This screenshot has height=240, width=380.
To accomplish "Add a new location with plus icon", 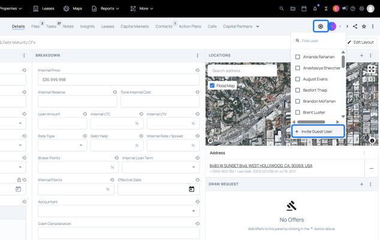I will tap(361, 55).
